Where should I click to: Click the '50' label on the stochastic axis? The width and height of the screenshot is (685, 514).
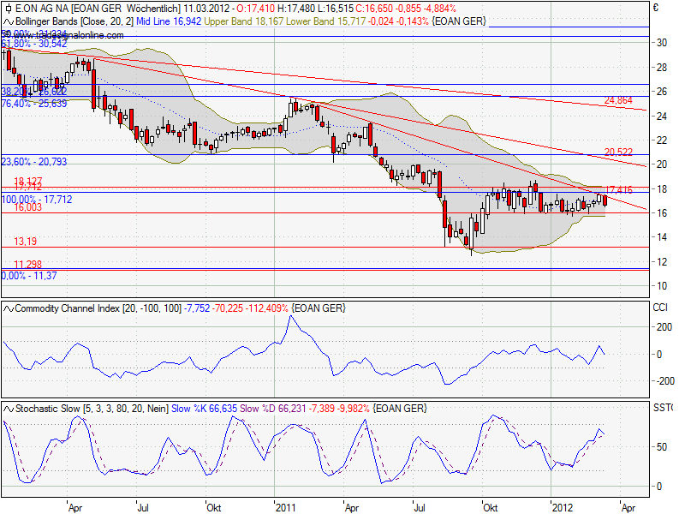pyautogui.click(x=662, y=447)
